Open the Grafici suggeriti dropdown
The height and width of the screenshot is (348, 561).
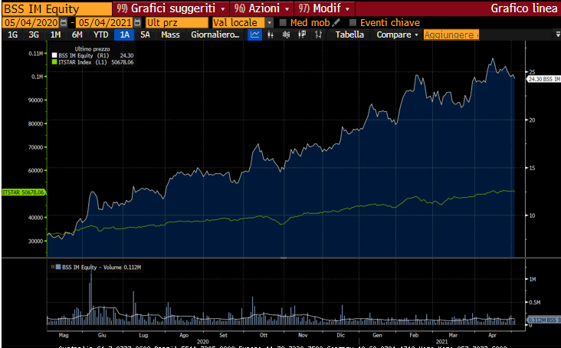(x=171, y=8)
